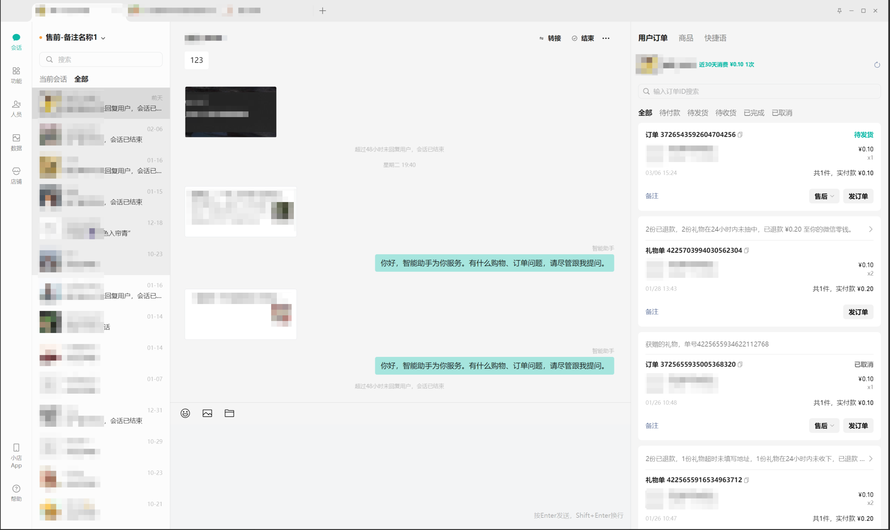Click the conversation search field

(101, 59)
